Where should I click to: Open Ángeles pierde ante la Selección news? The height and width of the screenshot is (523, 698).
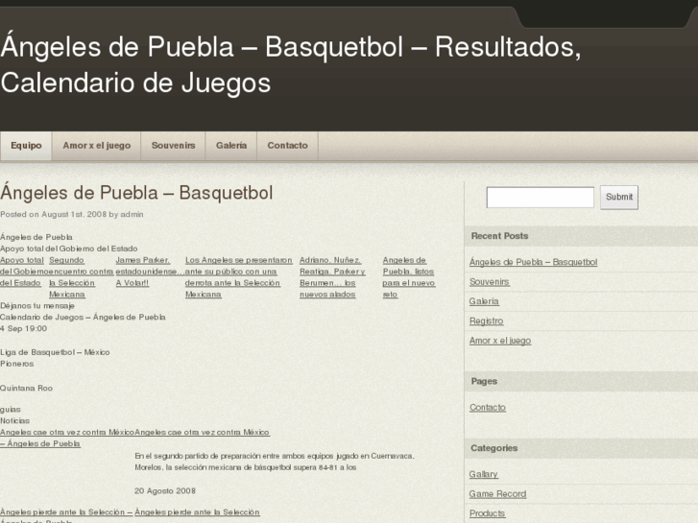click(197, 512)
